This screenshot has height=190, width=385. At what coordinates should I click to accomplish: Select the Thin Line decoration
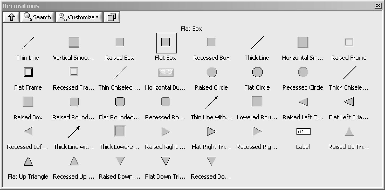[28, 43]
